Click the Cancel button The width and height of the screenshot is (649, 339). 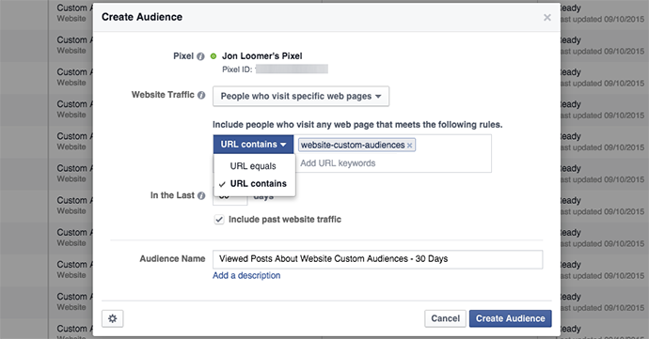445,318
